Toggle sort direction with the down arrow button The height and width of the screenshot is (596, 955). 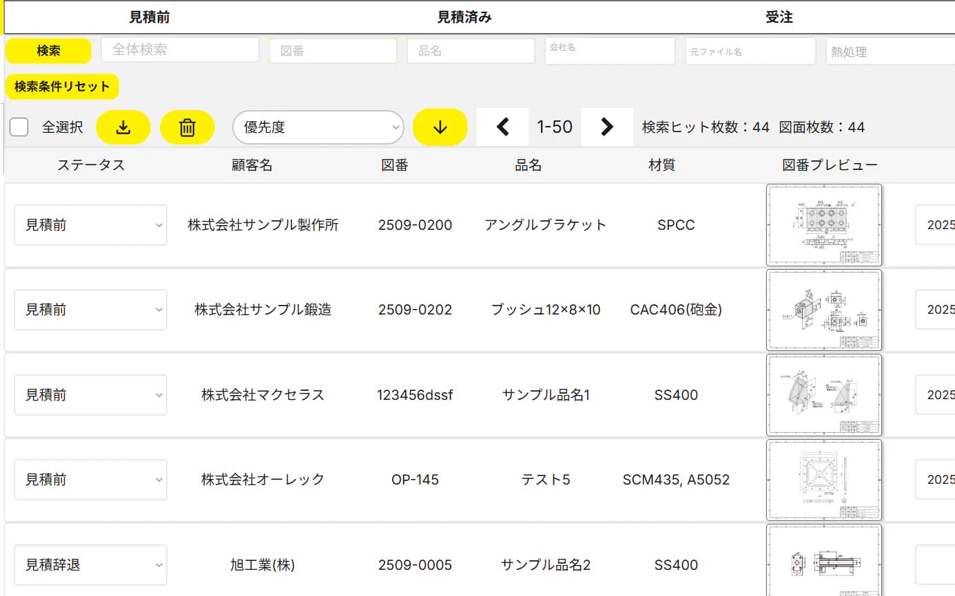coord(440,127)
